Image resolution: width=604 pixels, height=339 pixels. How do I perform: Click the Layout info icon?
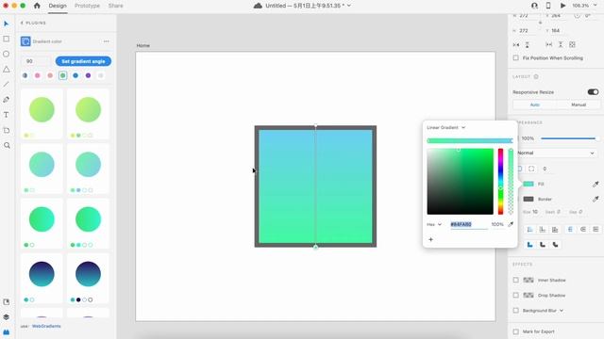(536, 76)
